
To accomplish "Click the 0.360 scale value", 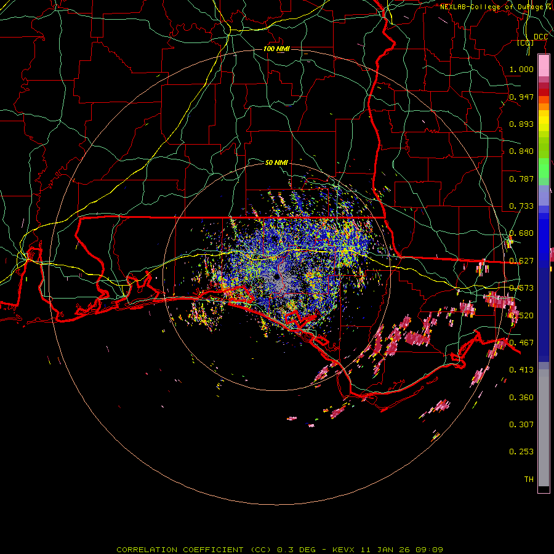I will tap(521, 398).
